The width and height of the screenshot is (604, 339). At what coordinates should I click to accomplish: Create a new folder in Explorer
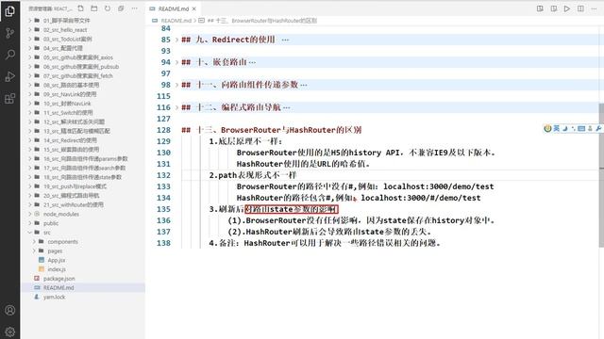(94, 8)
